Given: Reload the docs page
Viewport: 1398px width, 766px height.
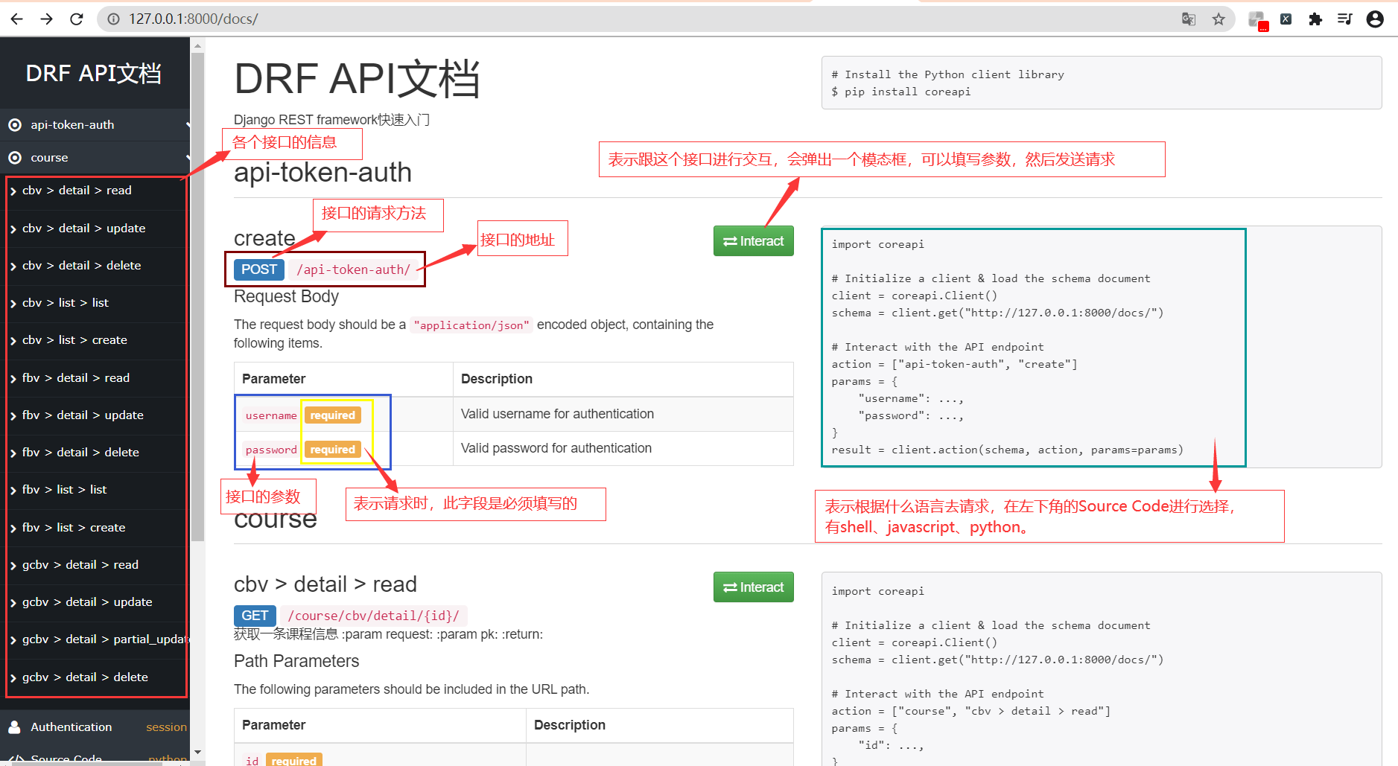Looking at the screenshot, I should [76, 19].
